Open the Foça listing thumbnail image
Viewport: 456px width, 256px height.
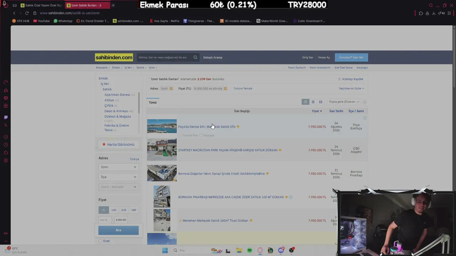[x=162, y=126]
